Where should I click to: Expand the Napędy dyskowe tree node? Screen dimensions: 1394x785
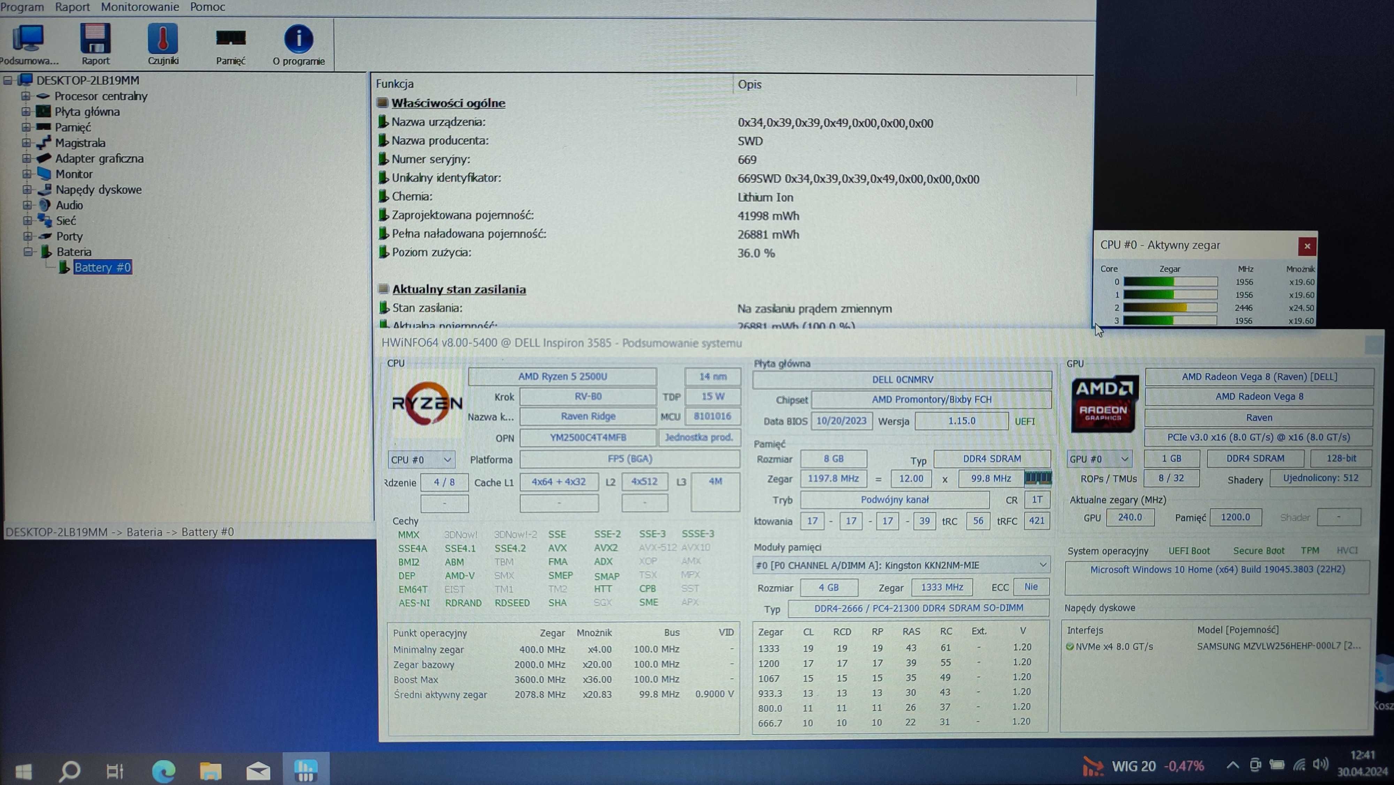point(26,190)
